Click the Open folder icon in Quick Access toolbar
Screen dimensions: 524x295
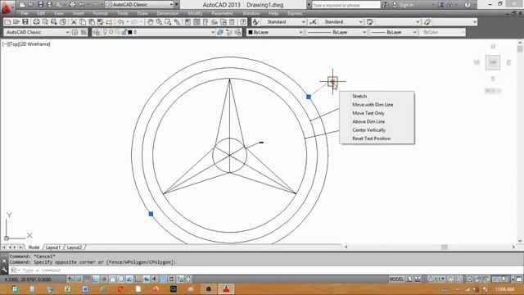(30, 5)
